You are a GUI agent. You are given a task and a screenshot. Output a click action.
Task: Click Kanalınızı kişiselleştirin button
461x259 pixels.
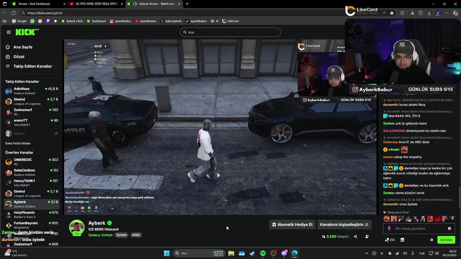[x=344, y=224]
